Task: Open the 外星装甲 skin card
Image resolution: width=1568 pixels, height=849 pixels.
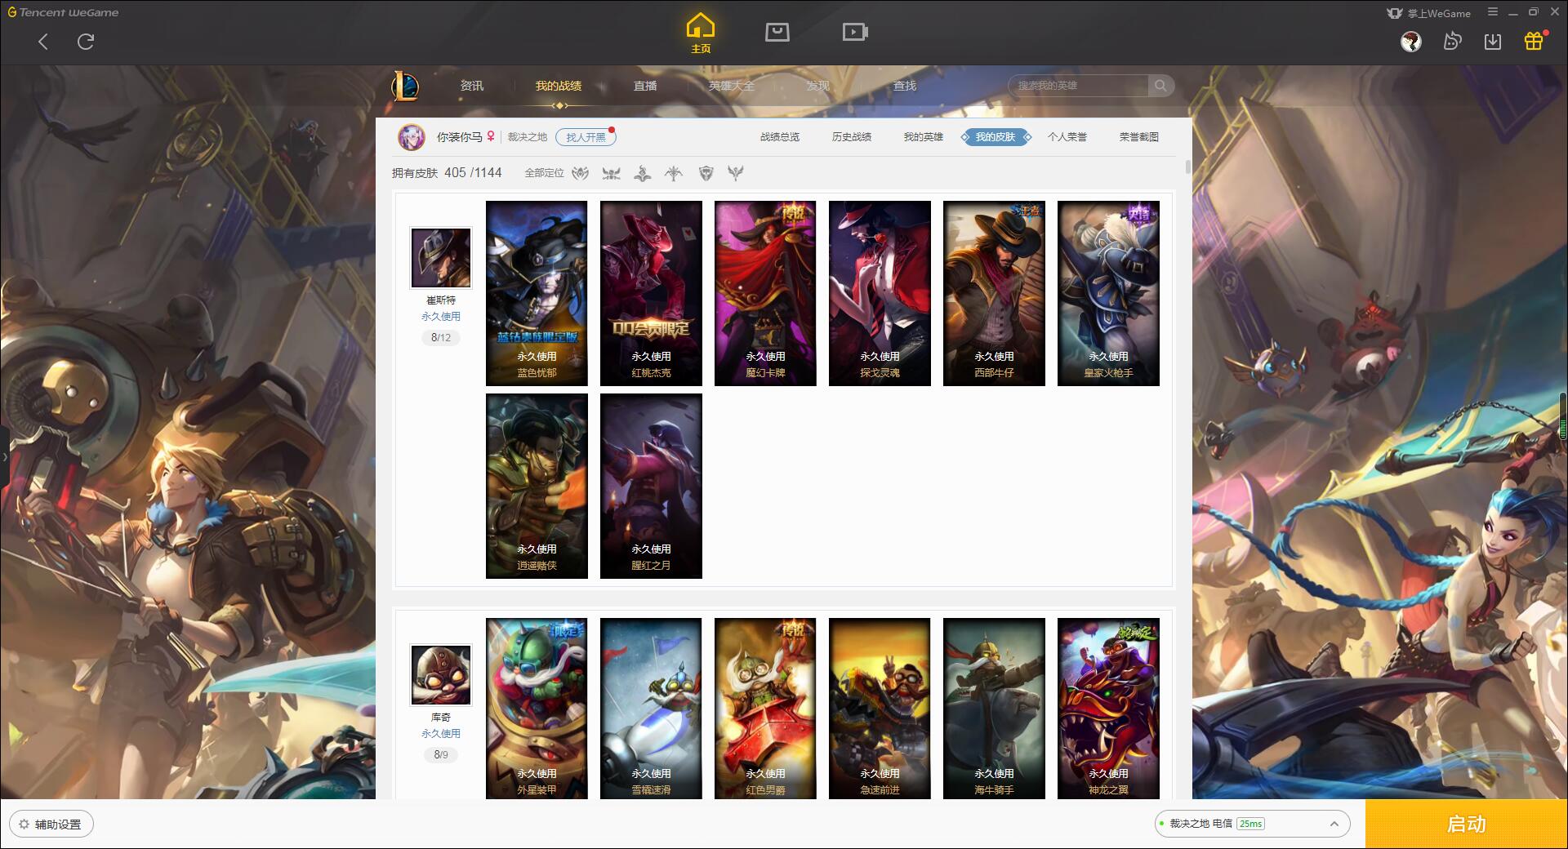Action: 537,708
